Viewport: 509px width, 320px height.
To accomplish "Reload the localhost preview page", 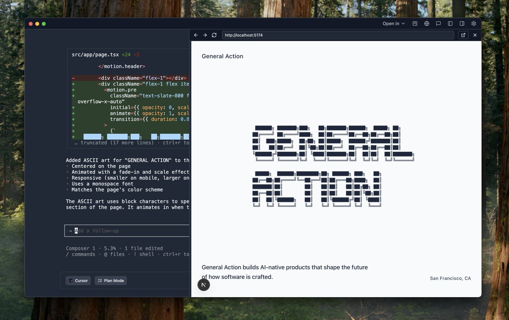I will [x=214, y=35].
